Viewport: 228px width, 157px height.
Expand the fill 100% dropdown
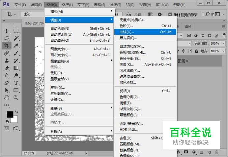pyautogui.click(x=223, y=51)
